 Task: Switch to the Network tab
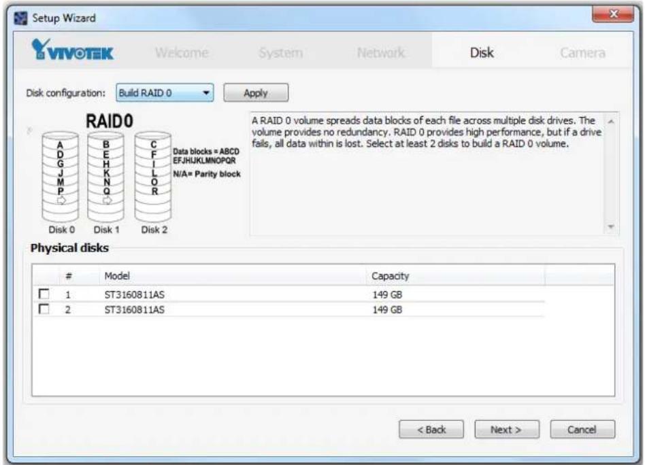tap(381, 52)
